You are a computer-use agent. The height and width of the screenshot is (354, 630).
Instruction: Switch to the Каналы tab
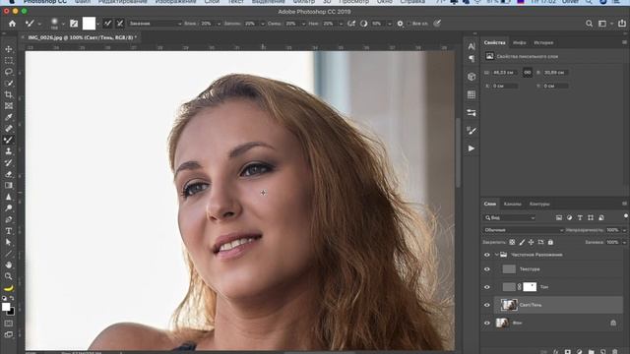pyautogui.click(x=512, y=204)
